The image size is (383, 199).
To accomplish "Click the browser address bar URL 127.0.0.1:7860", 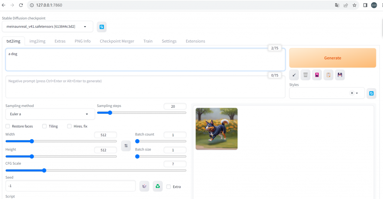I will pos(49,5).
